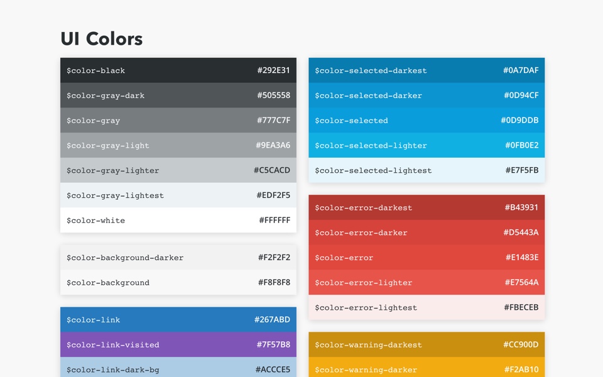Select the $color-gray-lighter swatch
This screenshot has width=603, height=377.
178,170
